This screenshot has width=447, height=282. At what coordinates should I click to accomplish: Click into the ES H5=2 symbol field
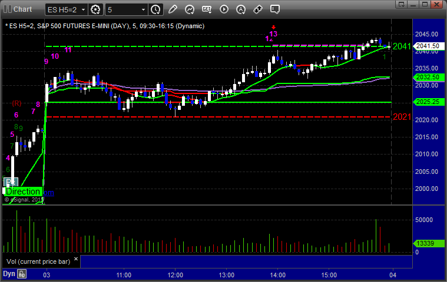coord(62,9)
